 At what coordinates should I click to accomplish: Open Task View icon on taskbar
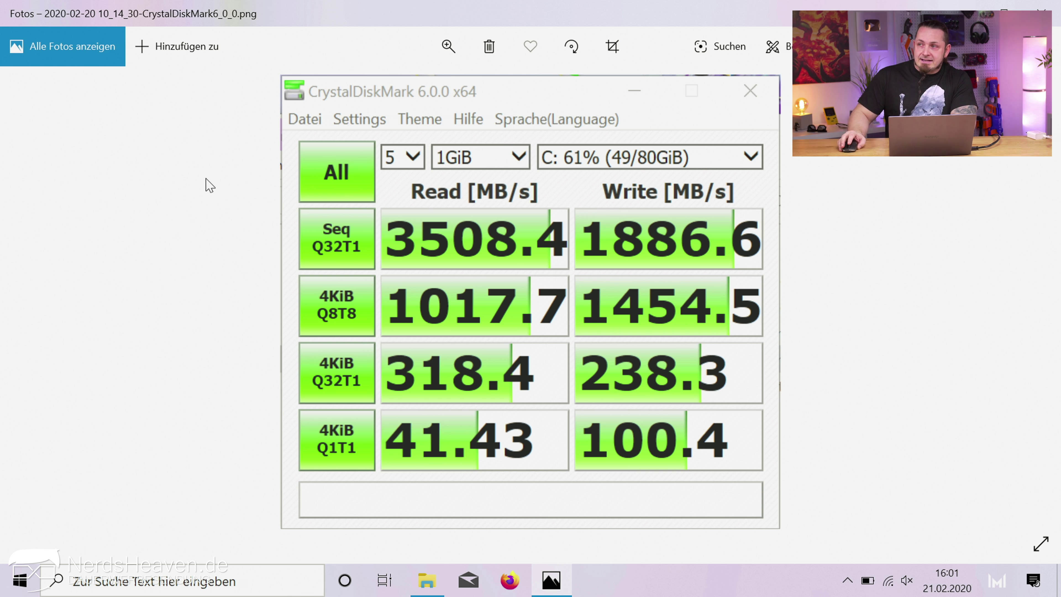[384, 580]
